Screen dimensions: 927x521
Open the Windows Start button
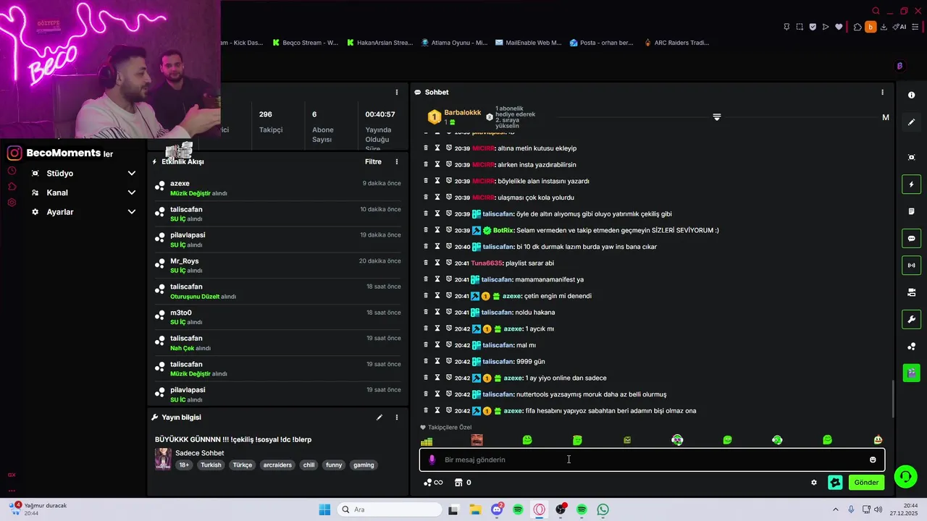(324, 509)
